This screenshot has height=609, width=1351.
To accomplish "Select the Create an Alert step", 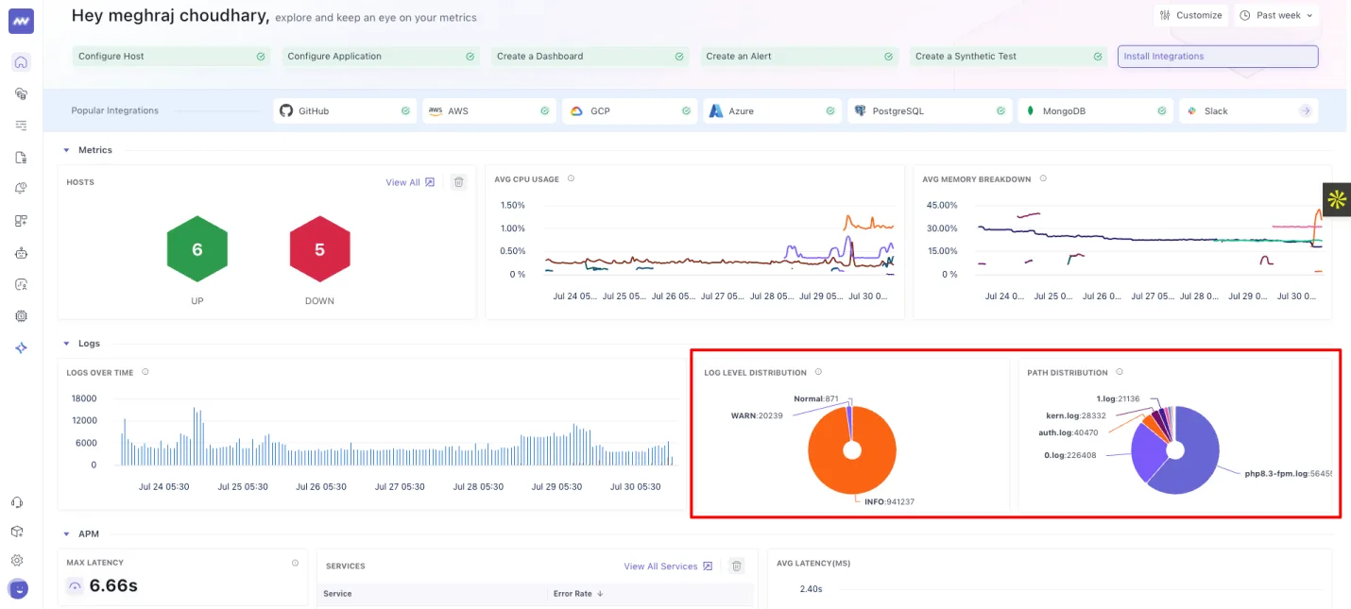I will (799, 57).
